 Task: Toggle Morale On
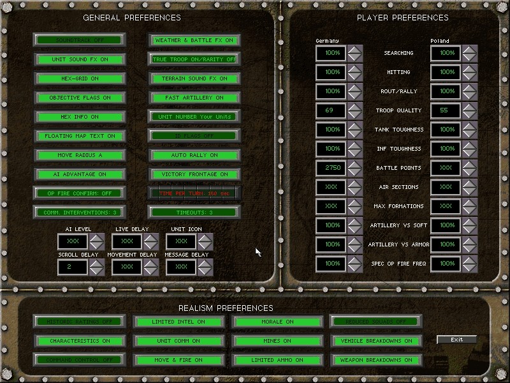click(x=277, y=322)
